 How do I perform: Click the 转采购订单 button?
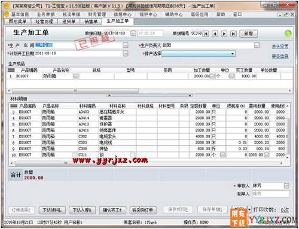tap(143, 210)
